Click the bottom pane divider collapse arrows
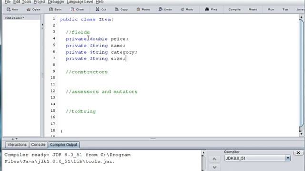The width and height of the screenshot is (305, 171). [x=15, y=139]
